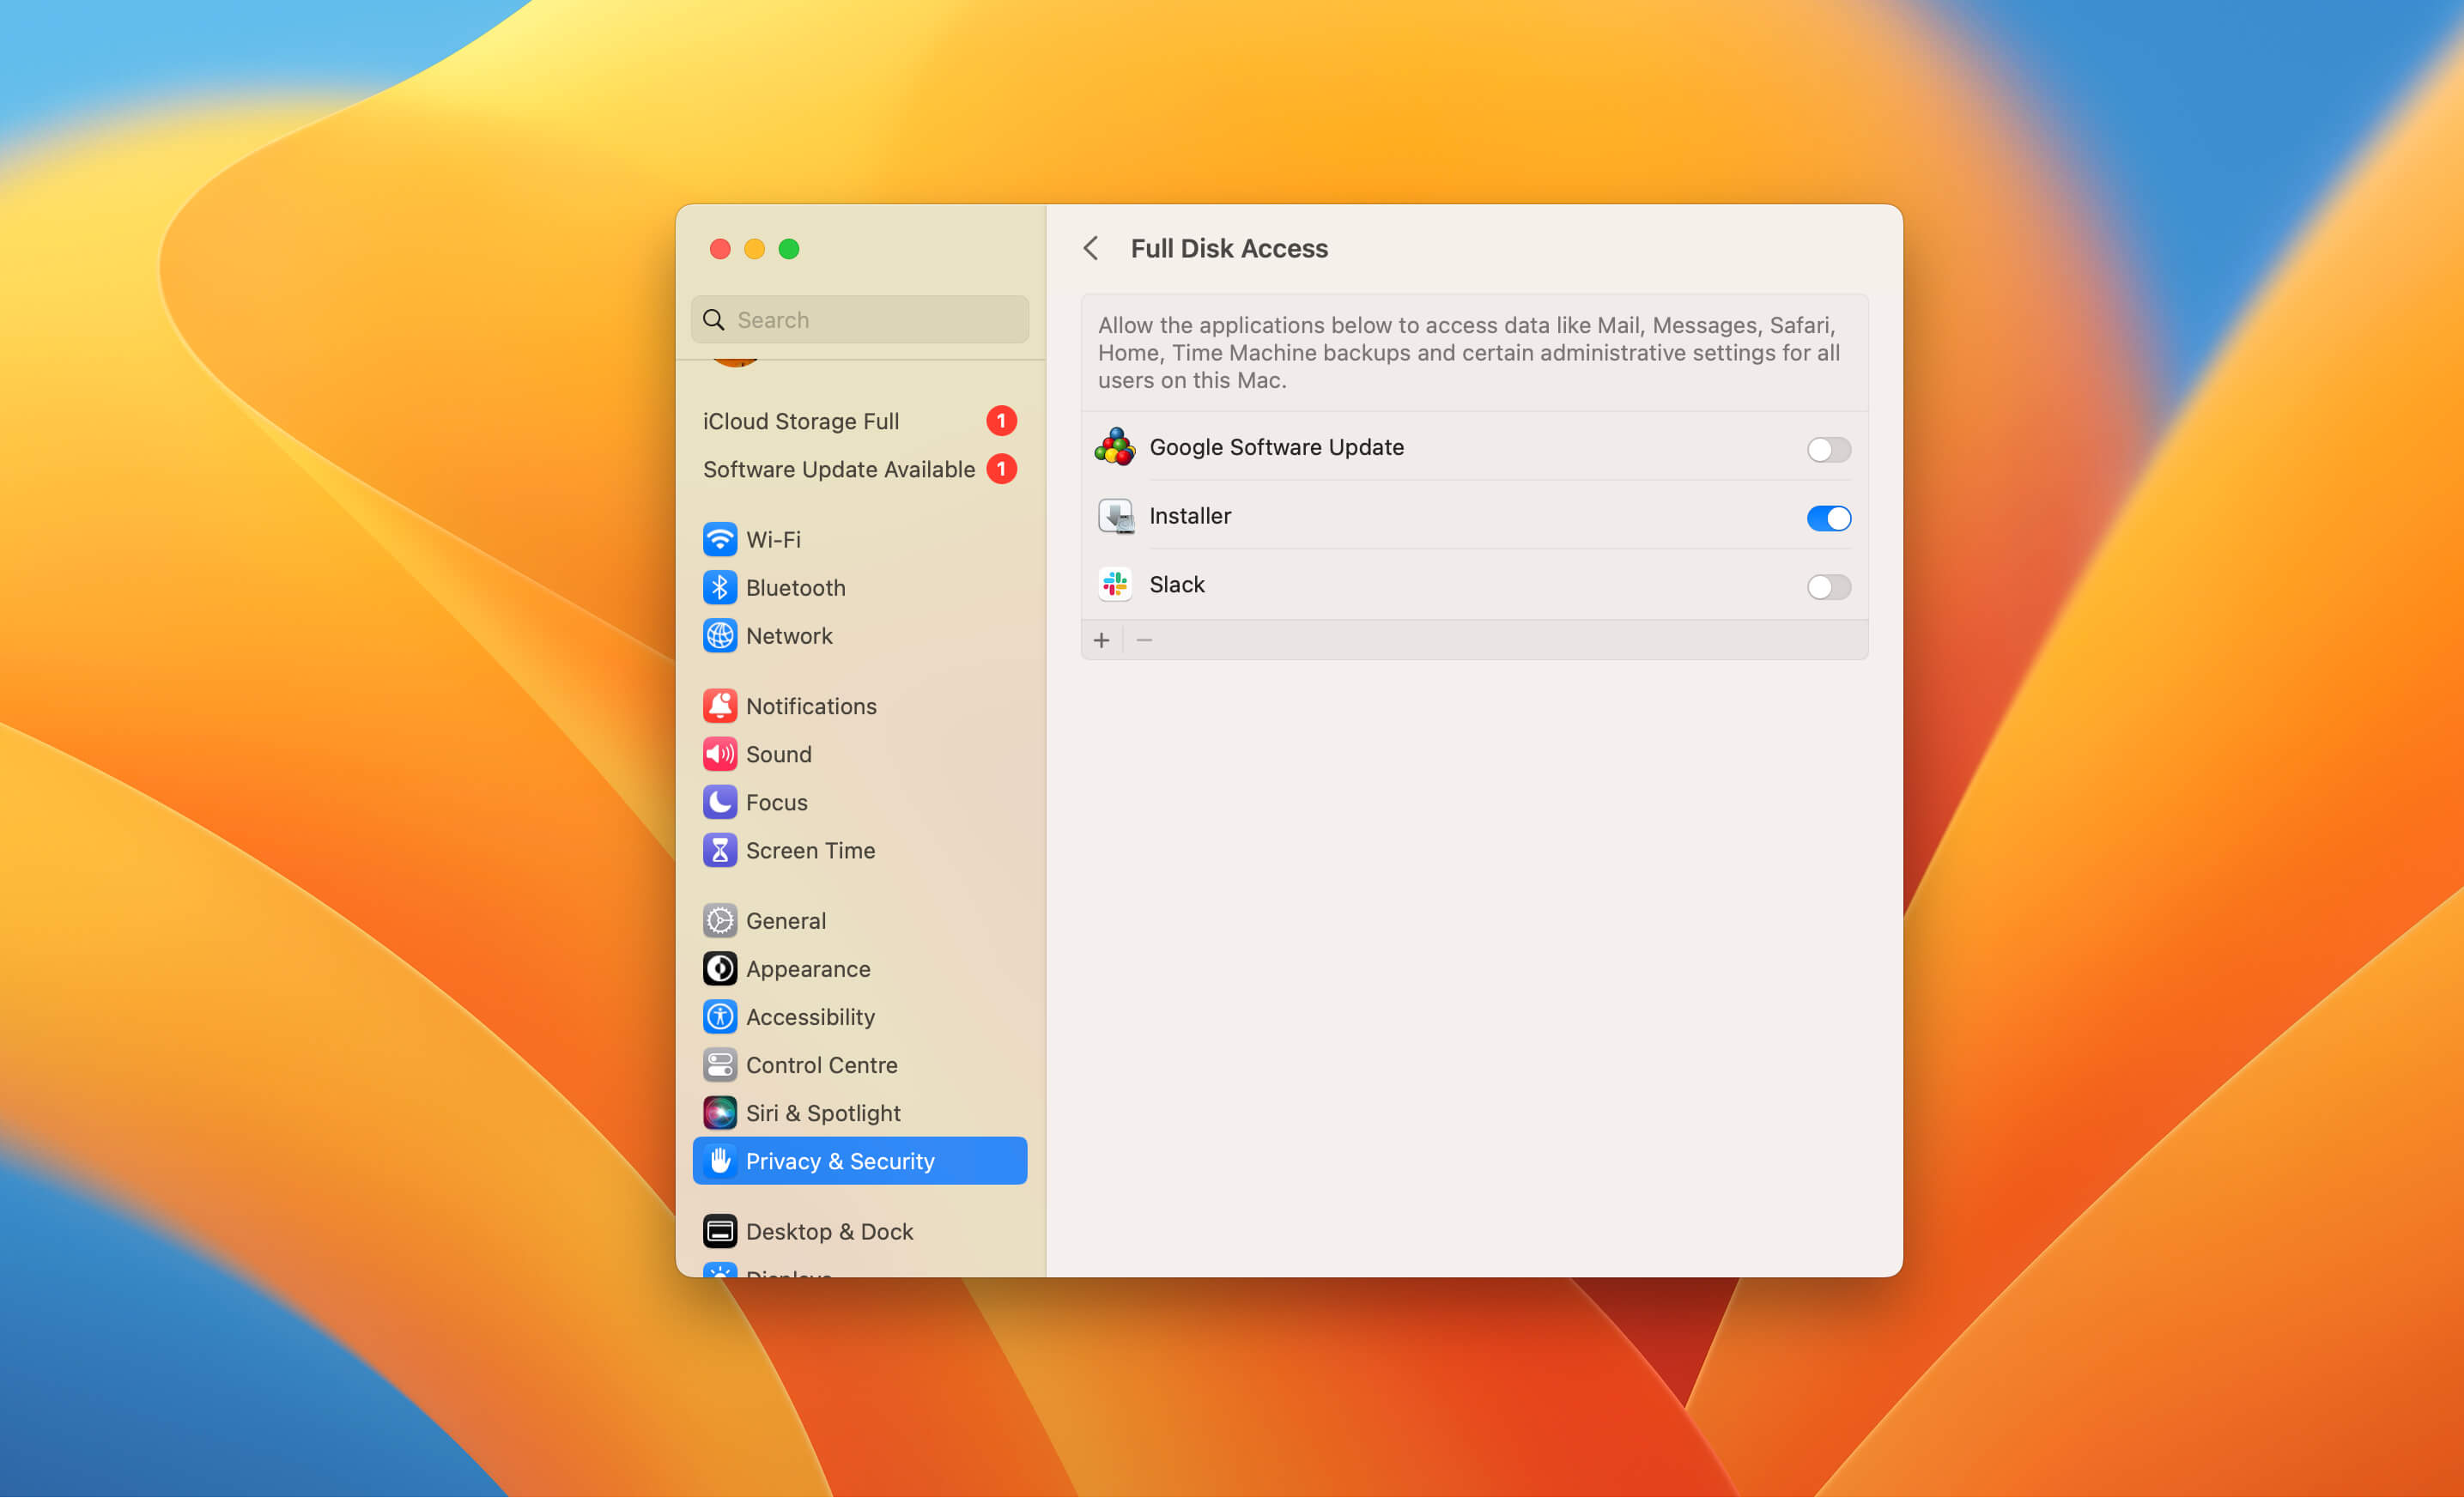Open Desktop & Dock settings
The image size is (2464, 1498).
point(828,1231)
